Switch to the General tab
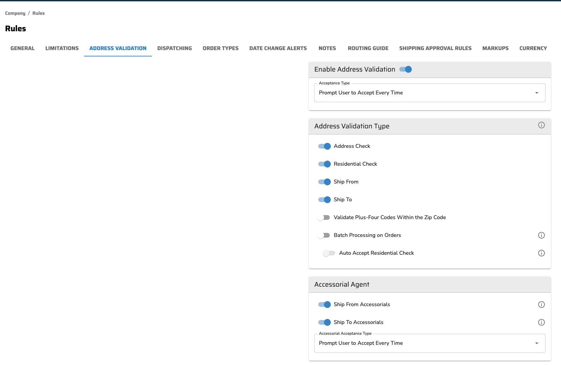This screenshot has width=561, height=365. [x=23, y=48]
